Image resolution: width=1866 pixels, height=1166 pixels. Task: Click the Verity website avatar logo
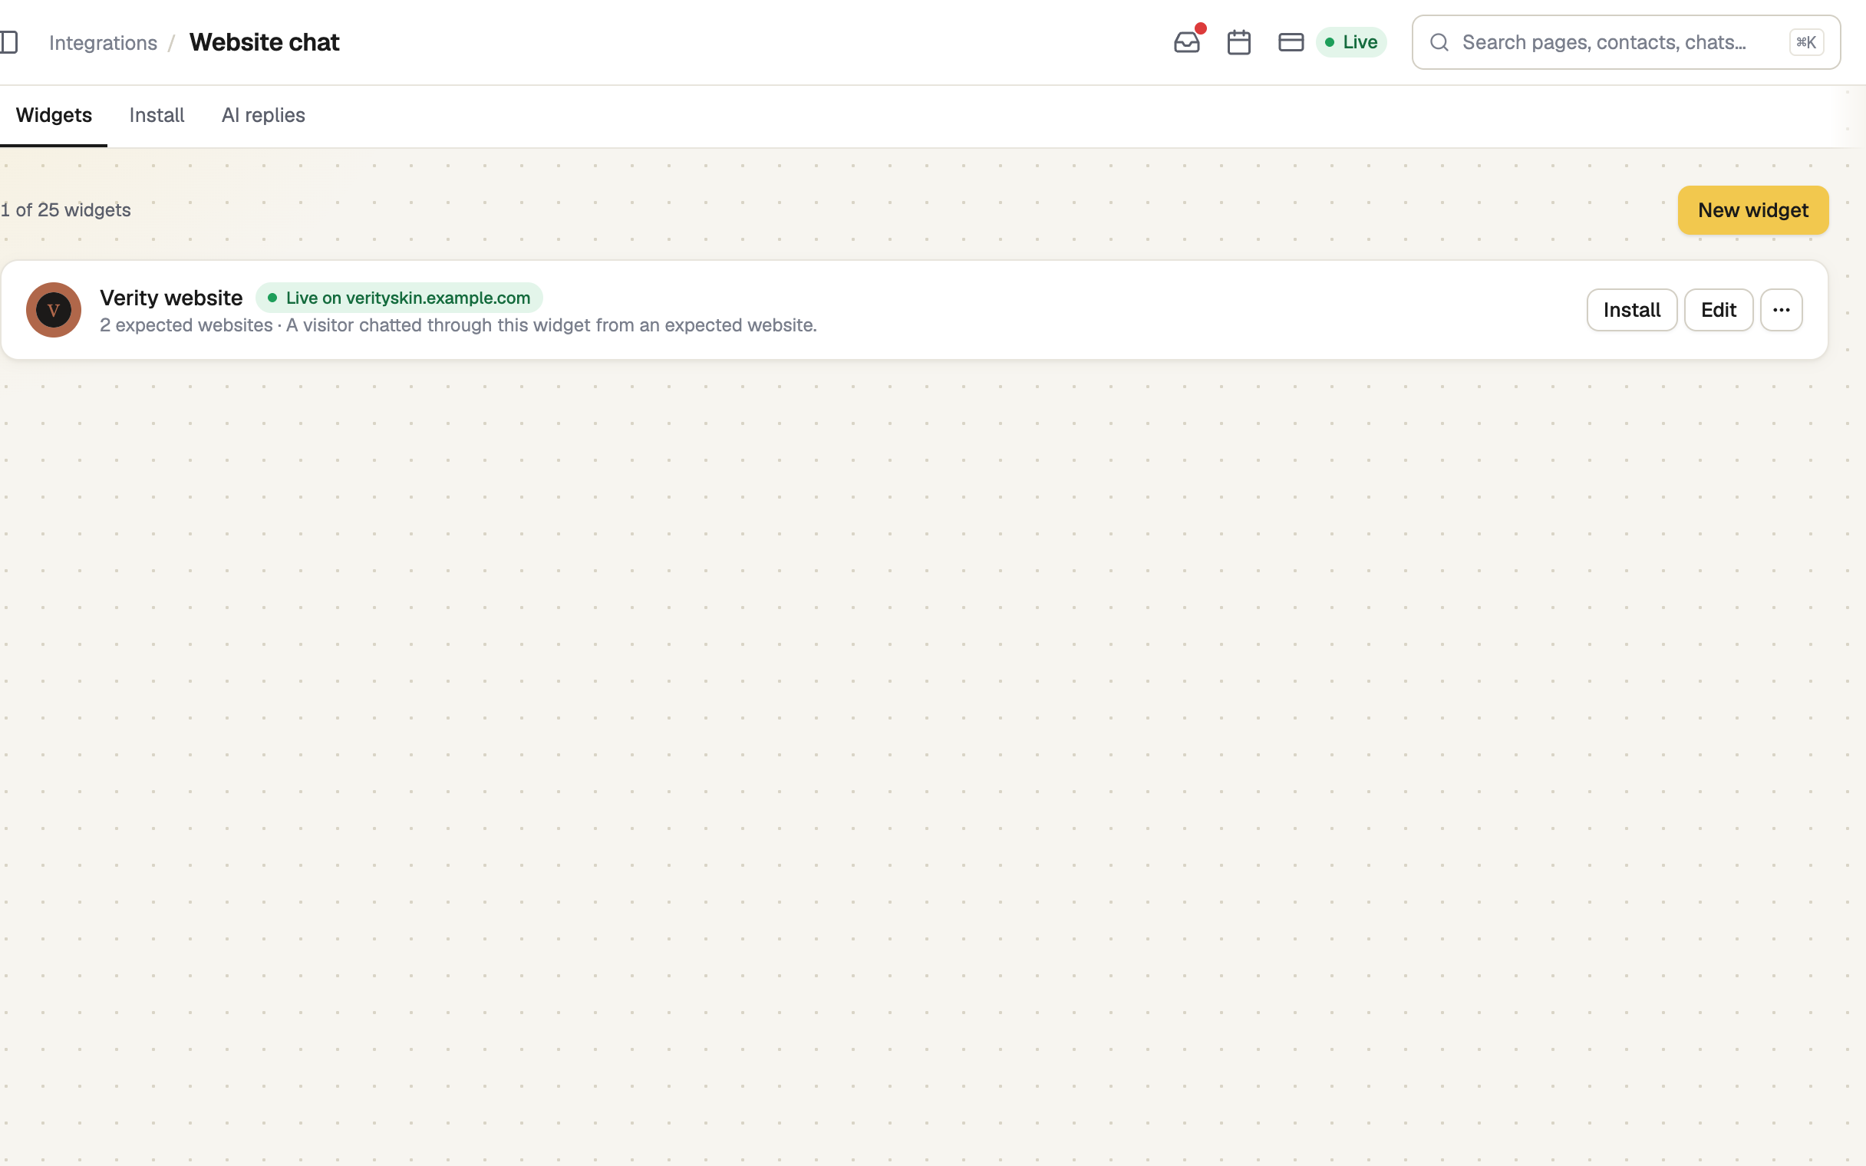click(53, 310)
